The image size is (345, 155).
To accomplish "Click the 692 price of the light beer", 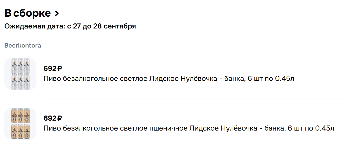I will (x=50, y=69).
